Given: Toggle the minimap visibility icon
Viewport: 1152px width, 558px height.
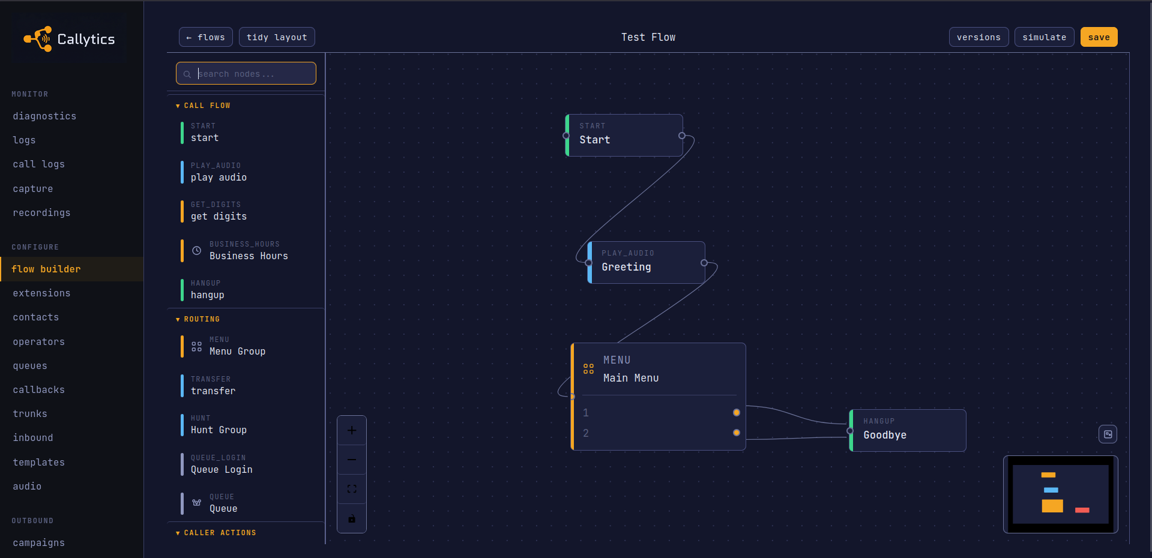Looking at the screenshot, I should click(1108, 434).
